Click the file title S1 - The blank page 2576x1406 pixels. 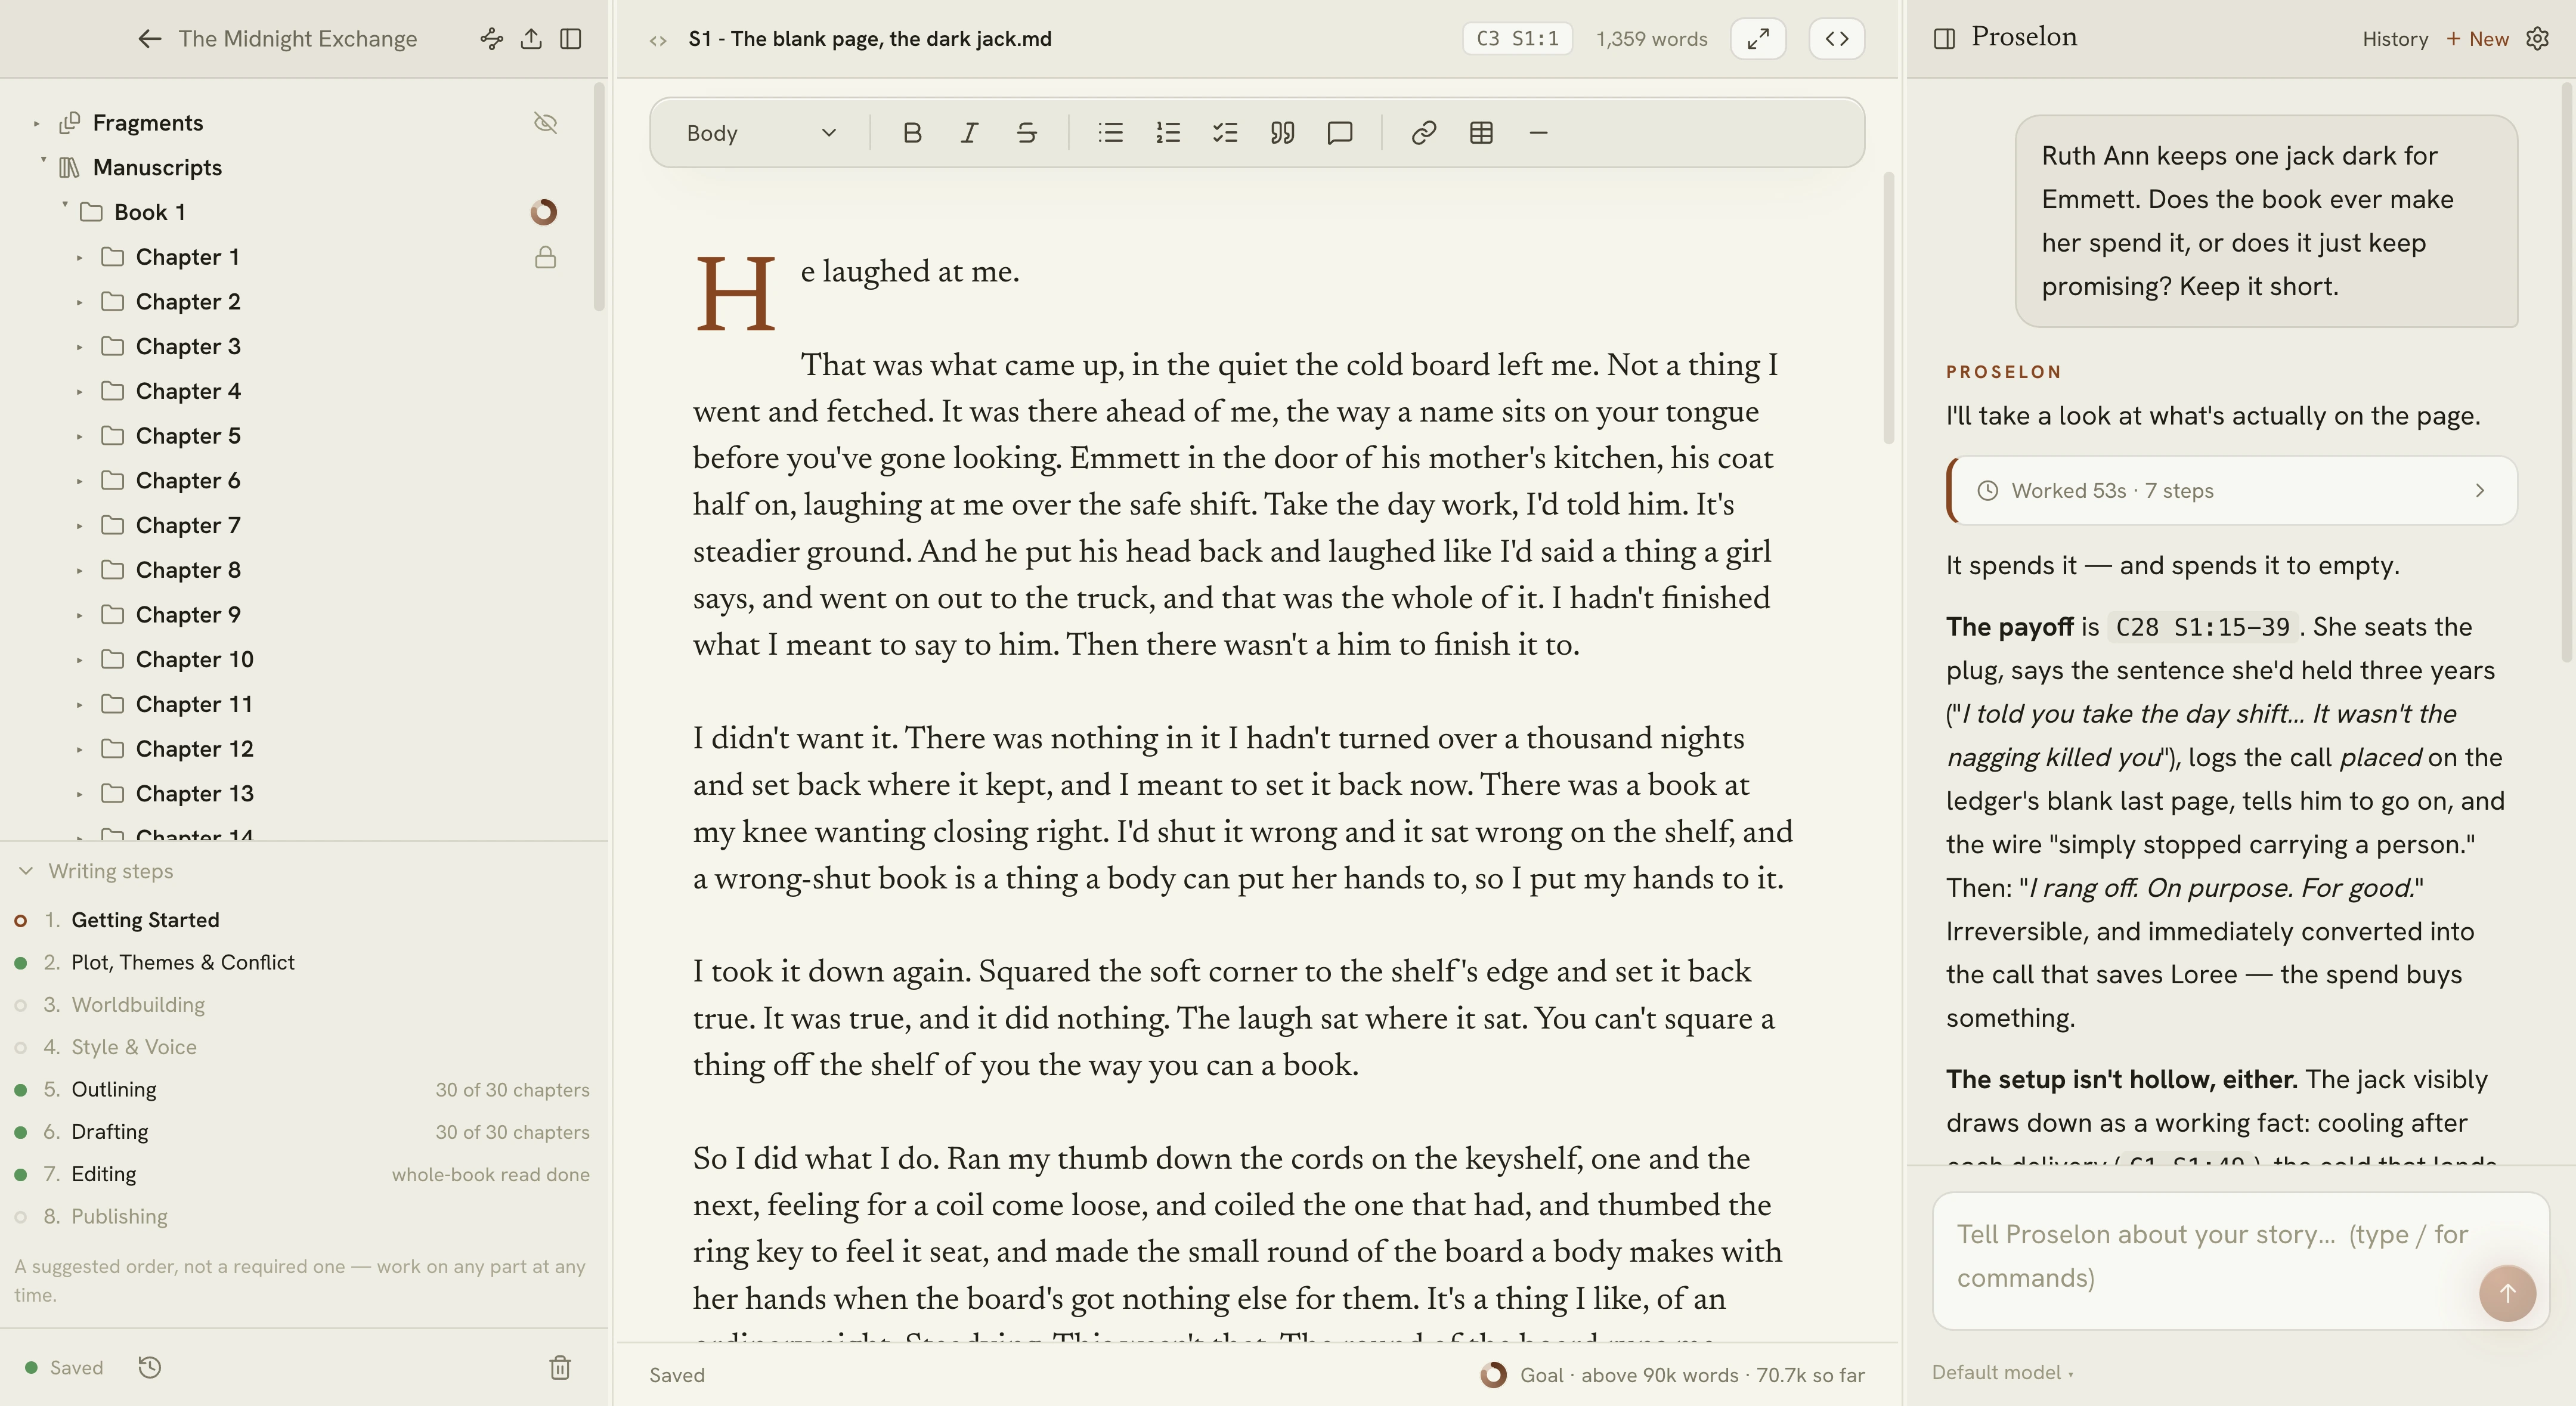click(x=869, y=39)
